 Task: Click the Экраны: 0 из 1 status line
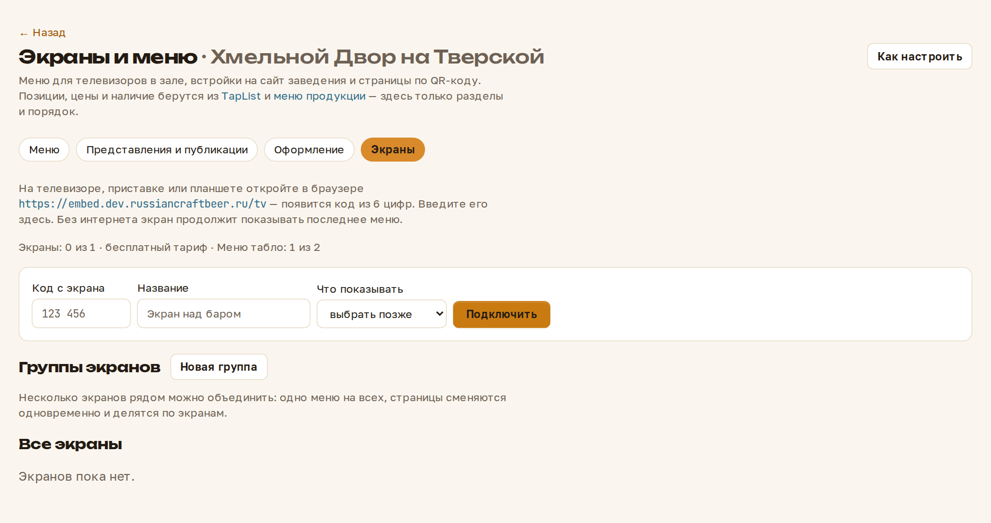click(169, 247)
